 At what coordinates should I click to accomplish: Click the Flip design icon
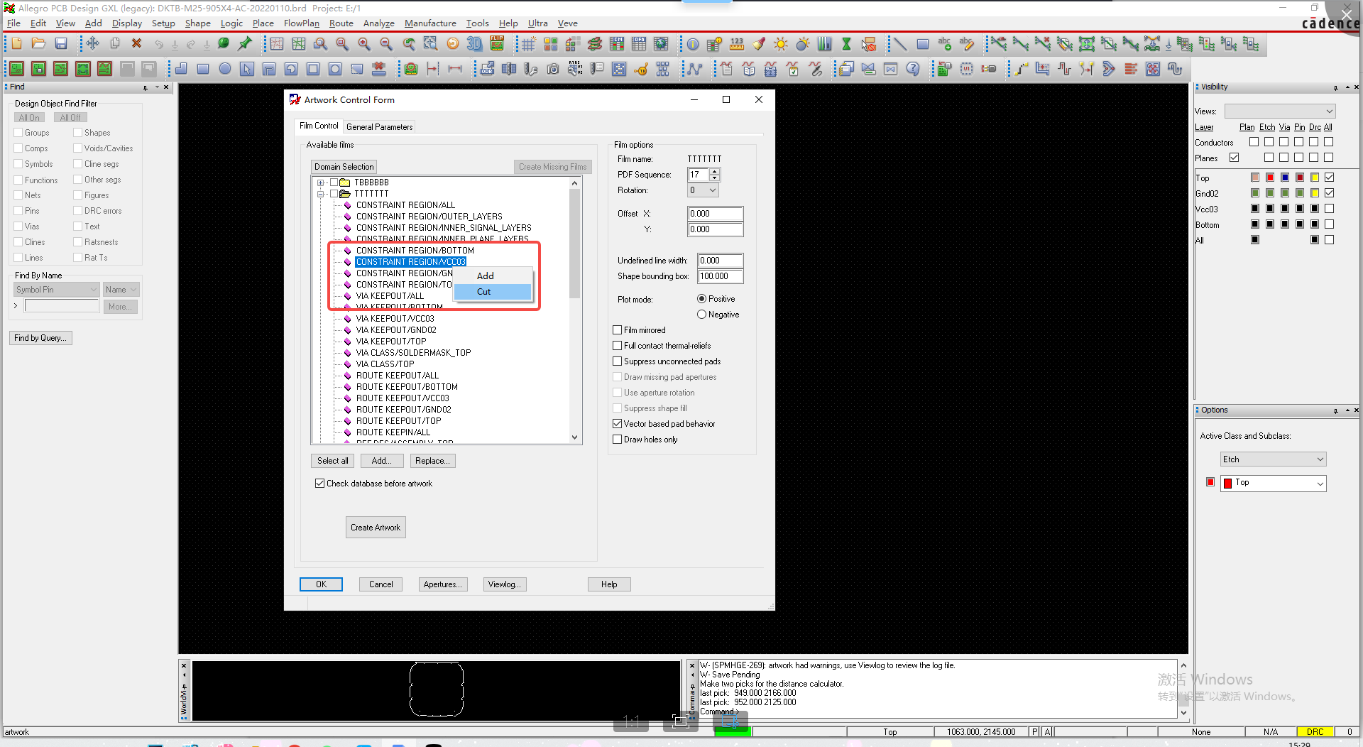[497, 44]
